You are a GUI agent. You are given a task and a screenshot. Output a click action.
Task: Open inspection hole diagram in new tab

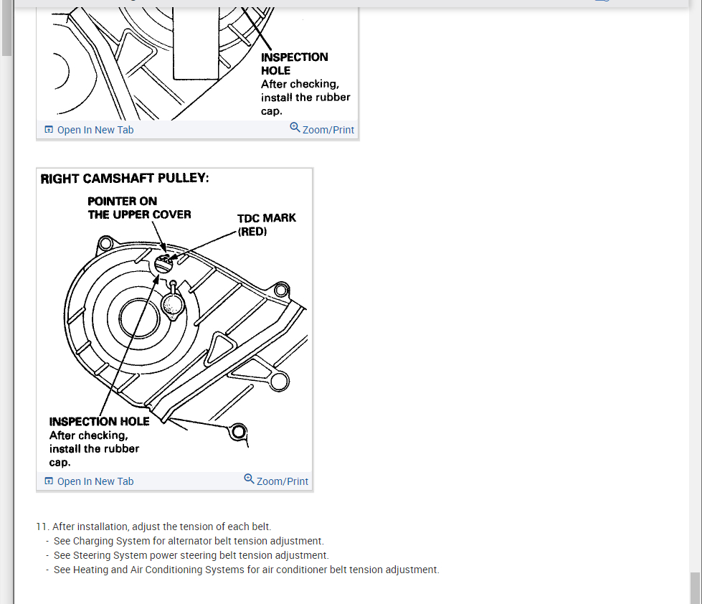89,130
